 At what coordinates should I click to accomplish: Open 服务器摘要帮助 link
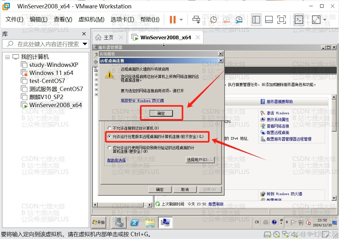280,102
